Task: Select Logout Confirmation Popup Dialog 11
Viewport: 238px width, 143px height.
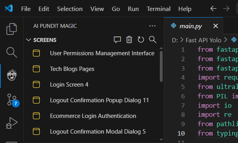Action: pos(99,100)
